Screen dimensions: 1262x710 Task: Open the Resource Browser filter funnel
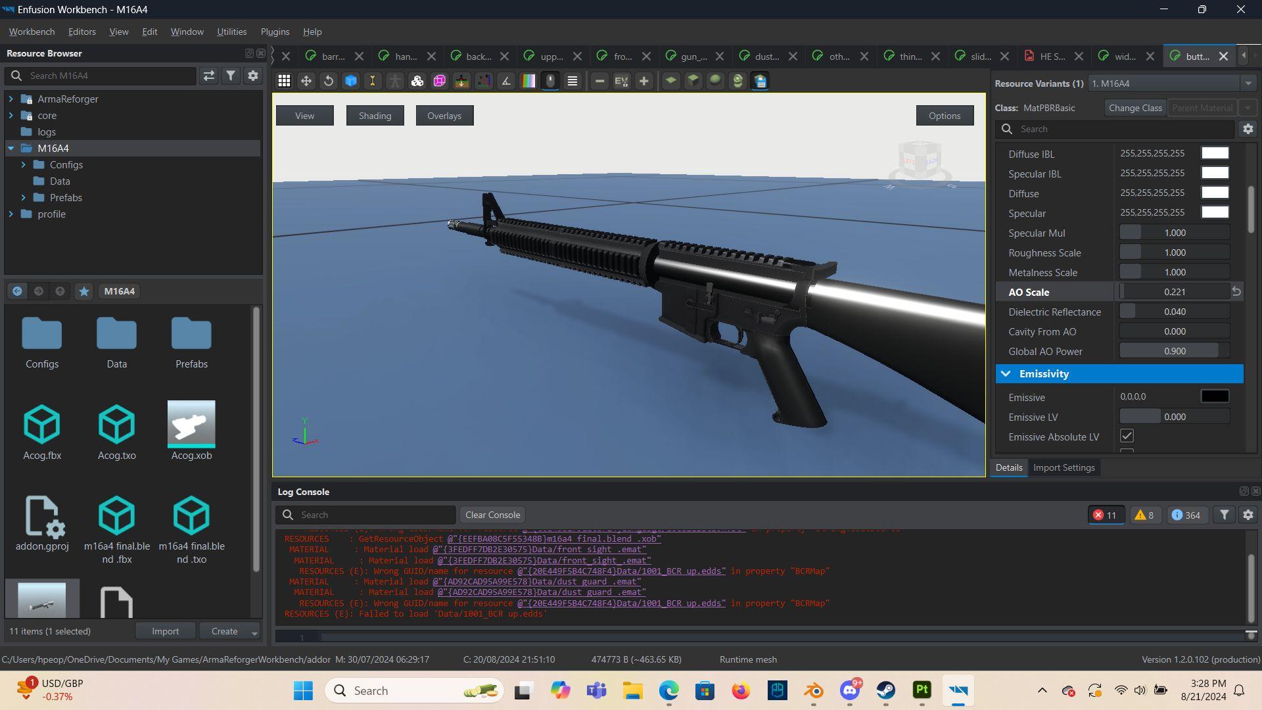[x=231, y=76]
